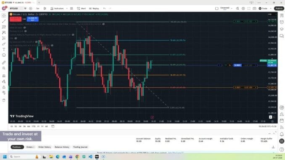Select the brush drawing tool
The image size is (285, 160).
(4, 44)
